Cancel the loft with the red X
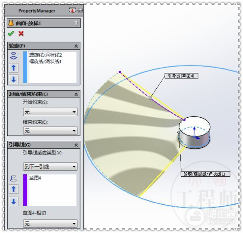Screen dimensions: 243x233 click(21, 33)
